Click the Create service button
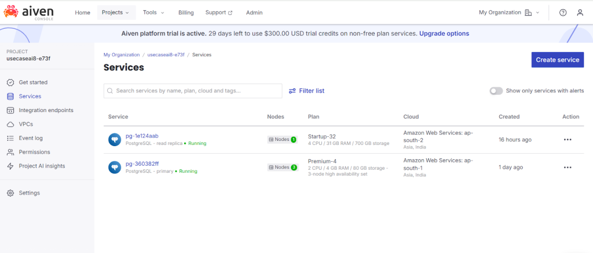 pos(557,59)
